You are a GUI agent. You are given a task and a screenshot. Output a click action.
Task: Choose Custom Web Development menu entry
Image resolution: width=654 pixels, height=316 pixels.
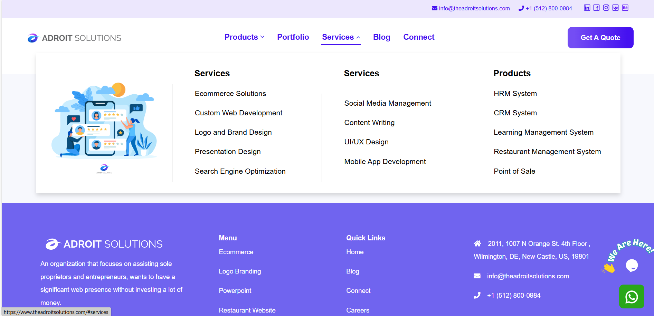point(238,113)
